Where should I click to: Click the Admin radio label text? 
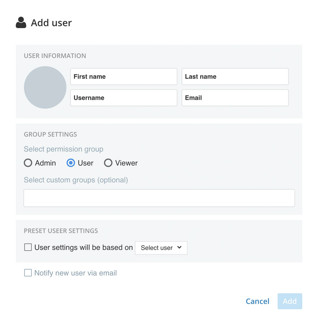point(45,163)
